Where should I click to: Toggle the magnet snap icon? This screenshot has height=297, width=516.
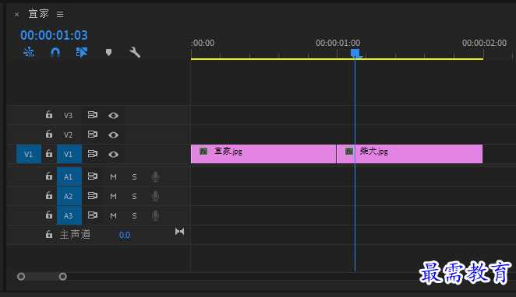[55, 52]
